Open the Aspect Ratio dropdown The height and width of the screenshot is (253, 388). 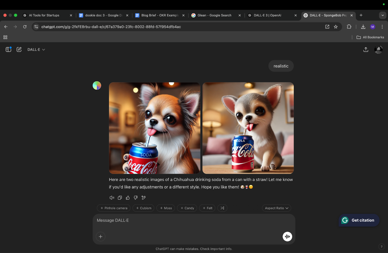pos(276,208)
